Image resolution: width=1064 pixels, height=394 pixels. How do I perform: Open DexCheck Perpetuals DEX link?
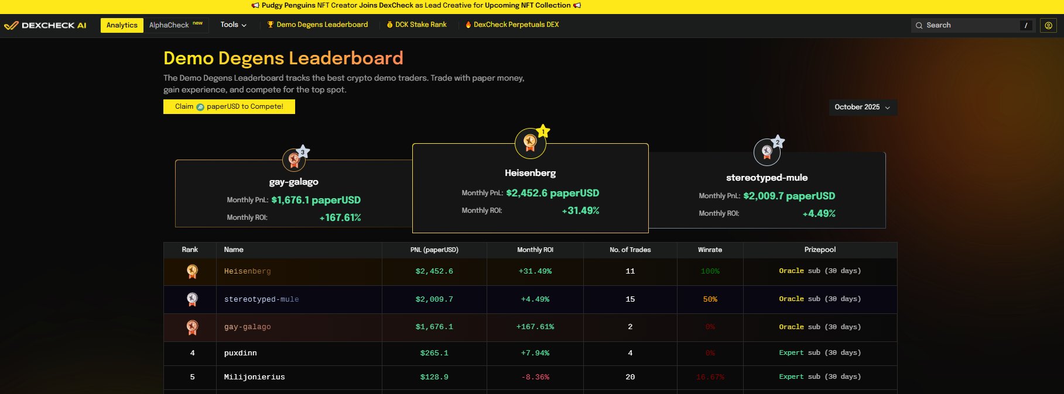coord(512,25)
